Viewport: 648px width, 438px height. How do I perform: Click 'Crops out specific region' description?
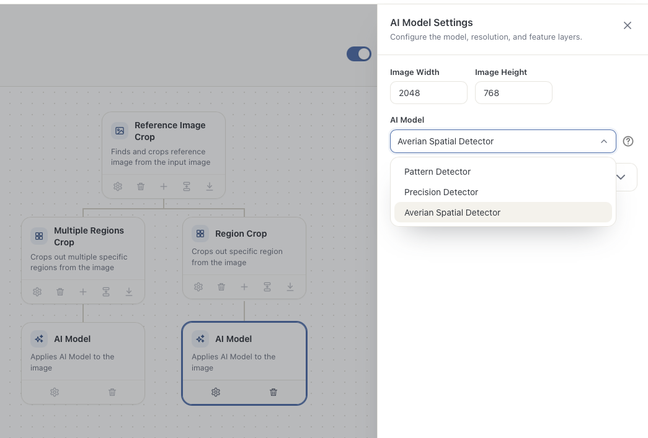(x=237, y=256)
